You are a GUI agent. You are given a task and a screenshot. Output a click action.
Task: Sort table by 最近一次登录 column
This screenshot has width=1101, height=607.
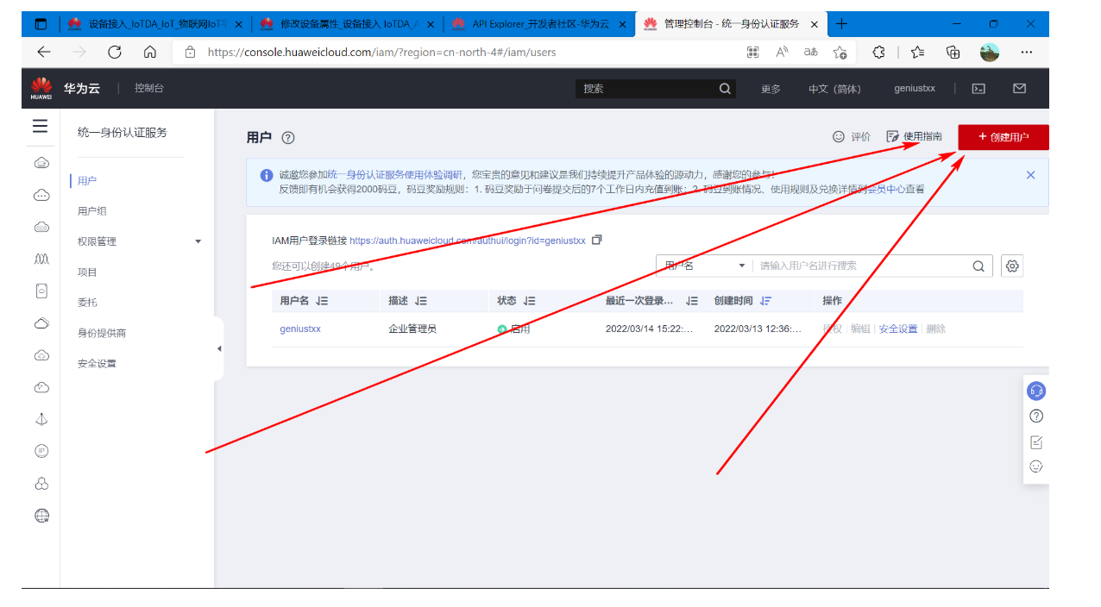point(692,301)
